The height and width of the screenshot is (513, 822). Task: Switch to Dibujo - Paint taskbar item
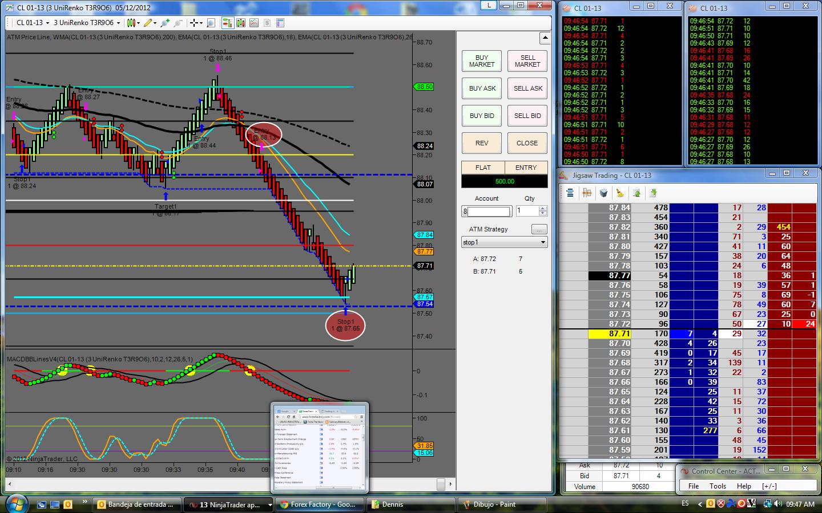pos(502,504)
